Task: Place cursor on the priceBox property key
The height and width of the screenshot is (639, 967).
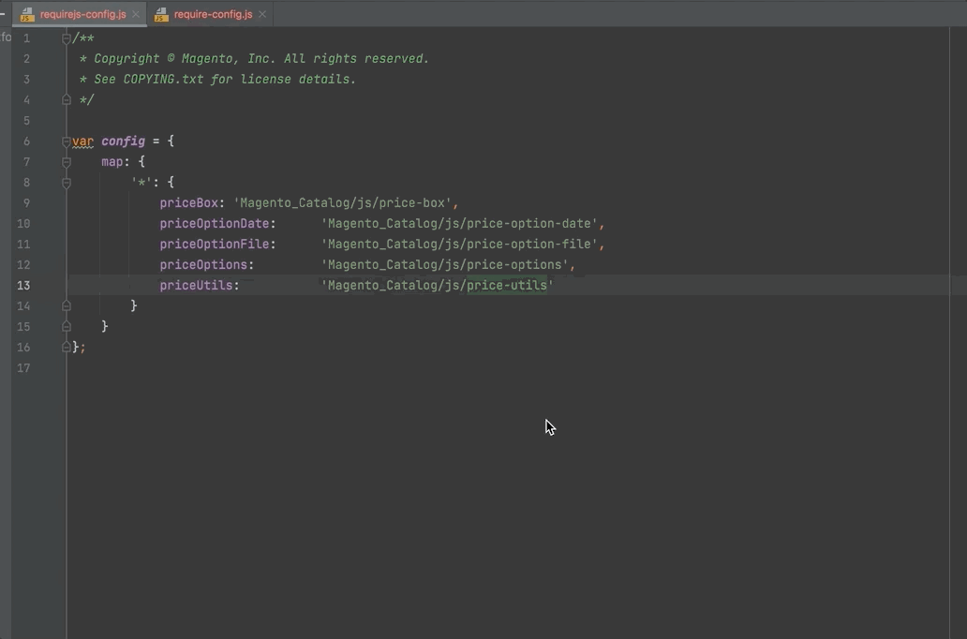Action: [188, 203]
